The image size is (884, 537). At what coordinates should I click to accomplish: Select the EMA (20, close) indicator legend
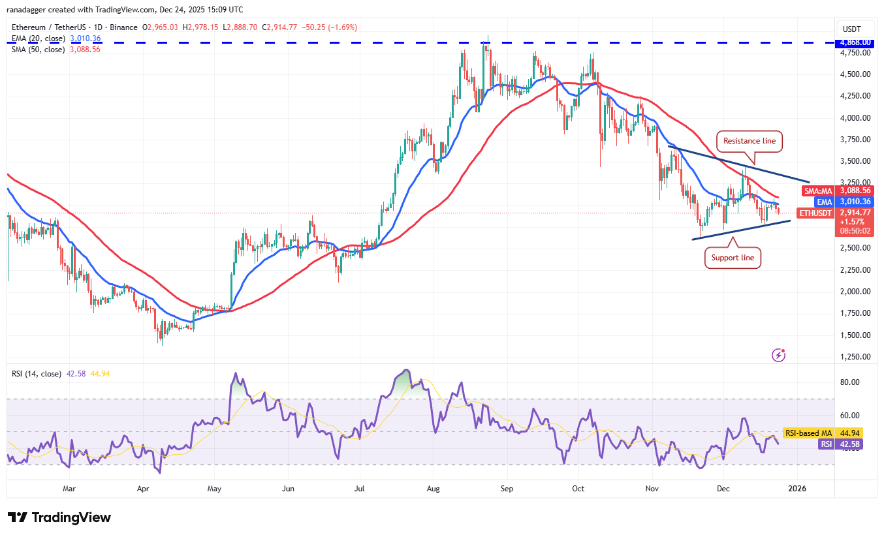[38, 38]
